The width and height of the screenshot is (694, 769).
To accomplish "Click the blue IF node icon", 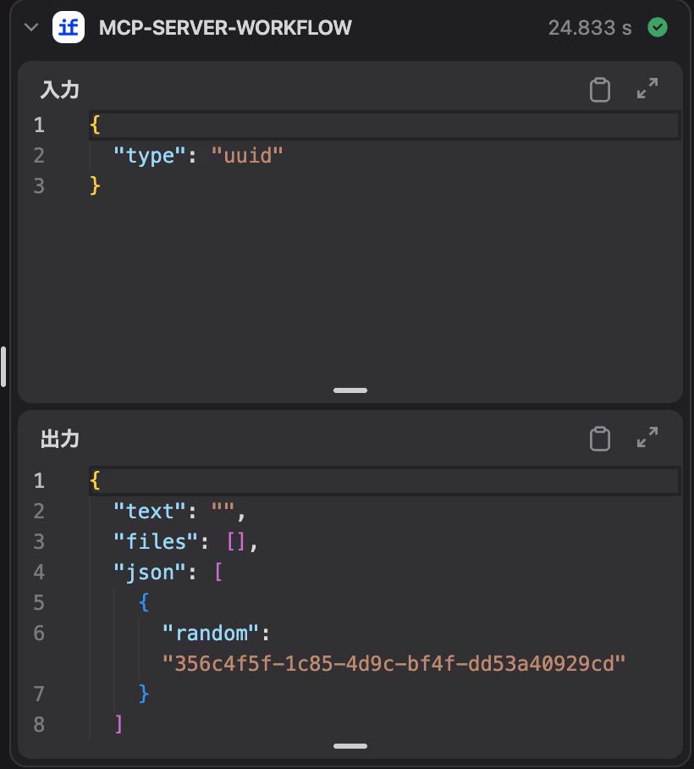I will click(69, 27).
